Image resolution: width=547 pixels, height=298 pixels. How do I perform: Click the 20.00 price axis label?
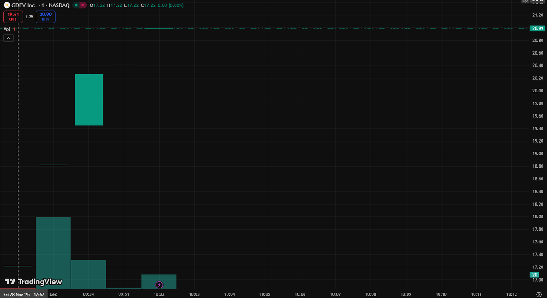(537, 90)
